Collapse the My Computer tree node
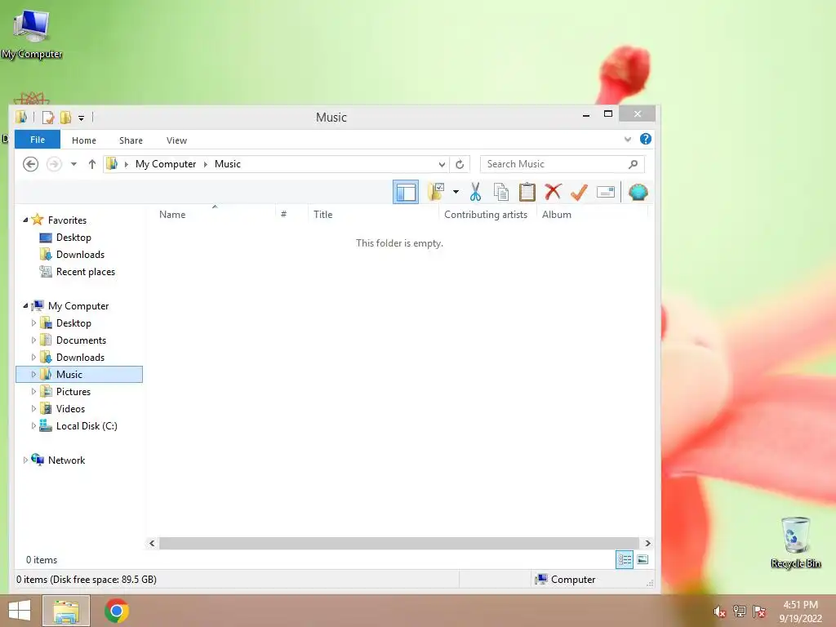Viewport: 836px width, 627px height. [x=25, y=305]
